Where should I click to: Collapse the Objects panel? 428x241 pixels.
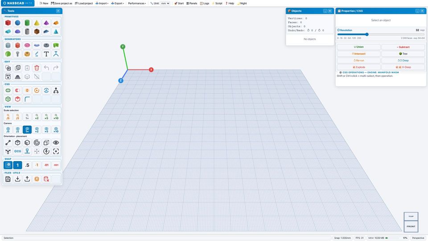325,11
